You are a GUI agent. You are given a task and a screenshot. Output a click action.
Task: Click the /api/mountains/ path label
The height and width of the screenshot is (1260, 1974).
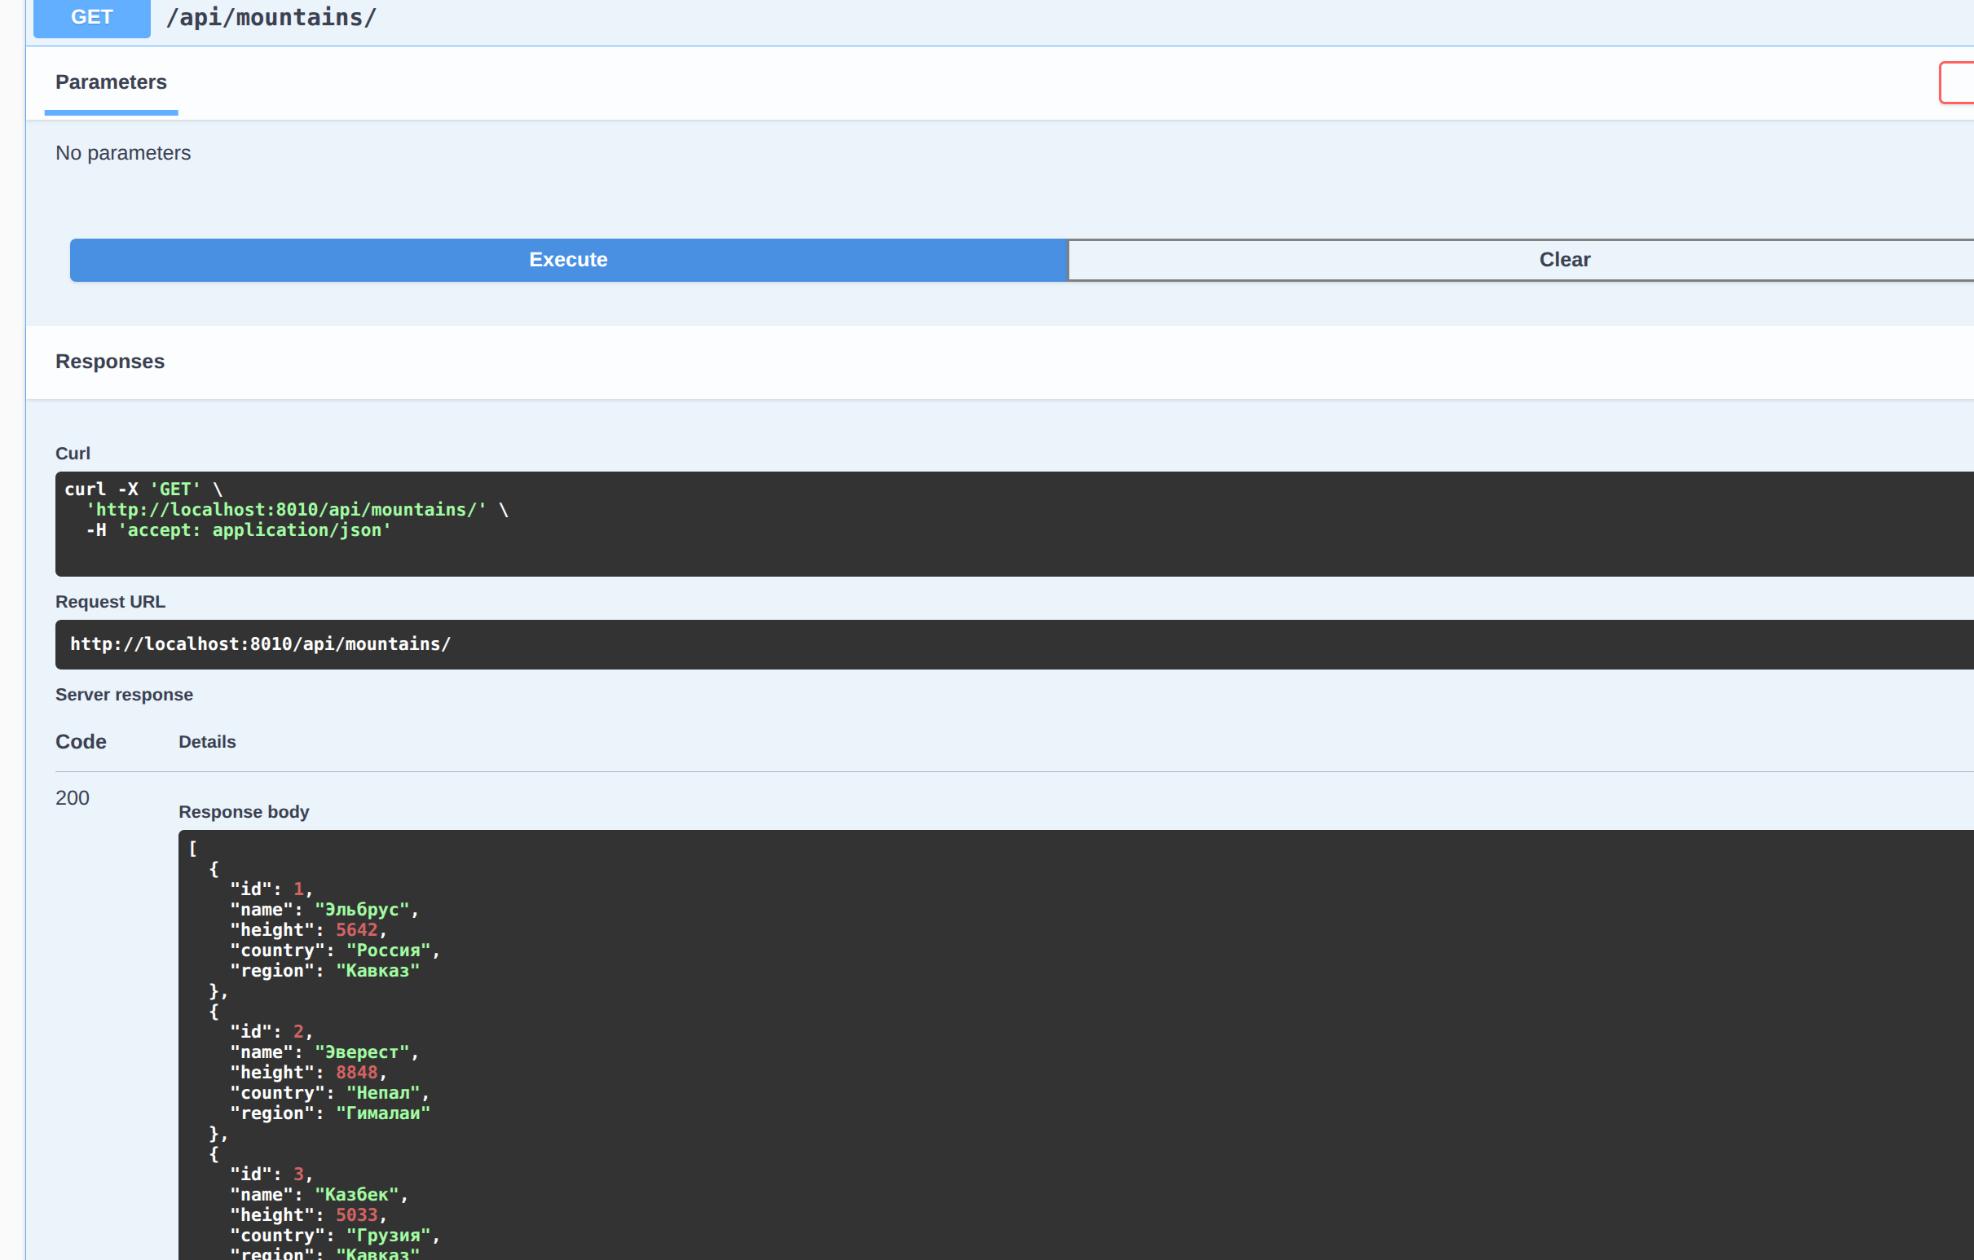coord(272,16)
